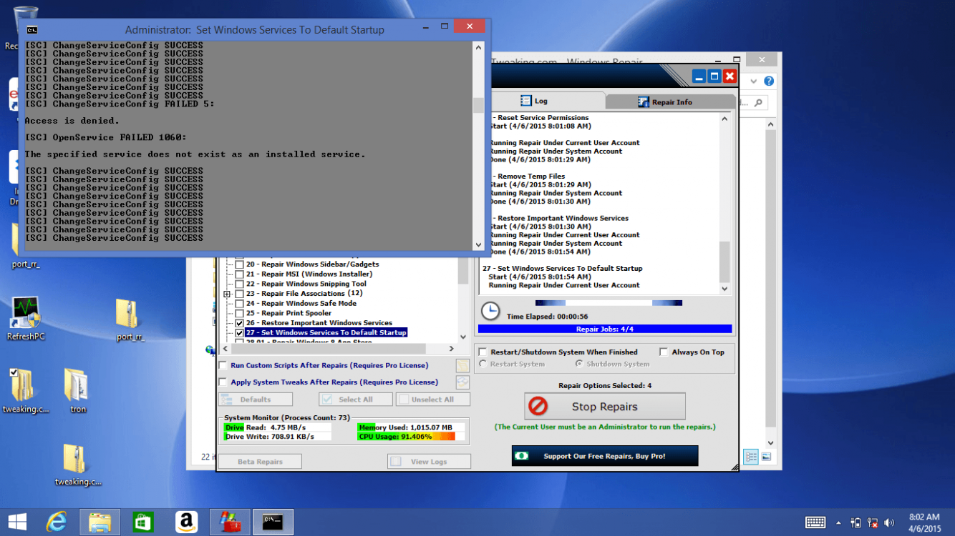Check Apply System Tweaks After Repairs

click(223, 382)
